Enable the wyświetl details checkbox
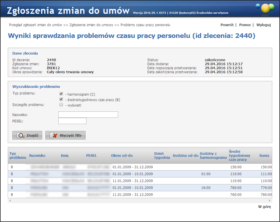Viewport: 280px width, 222px height. coord(61,105)
